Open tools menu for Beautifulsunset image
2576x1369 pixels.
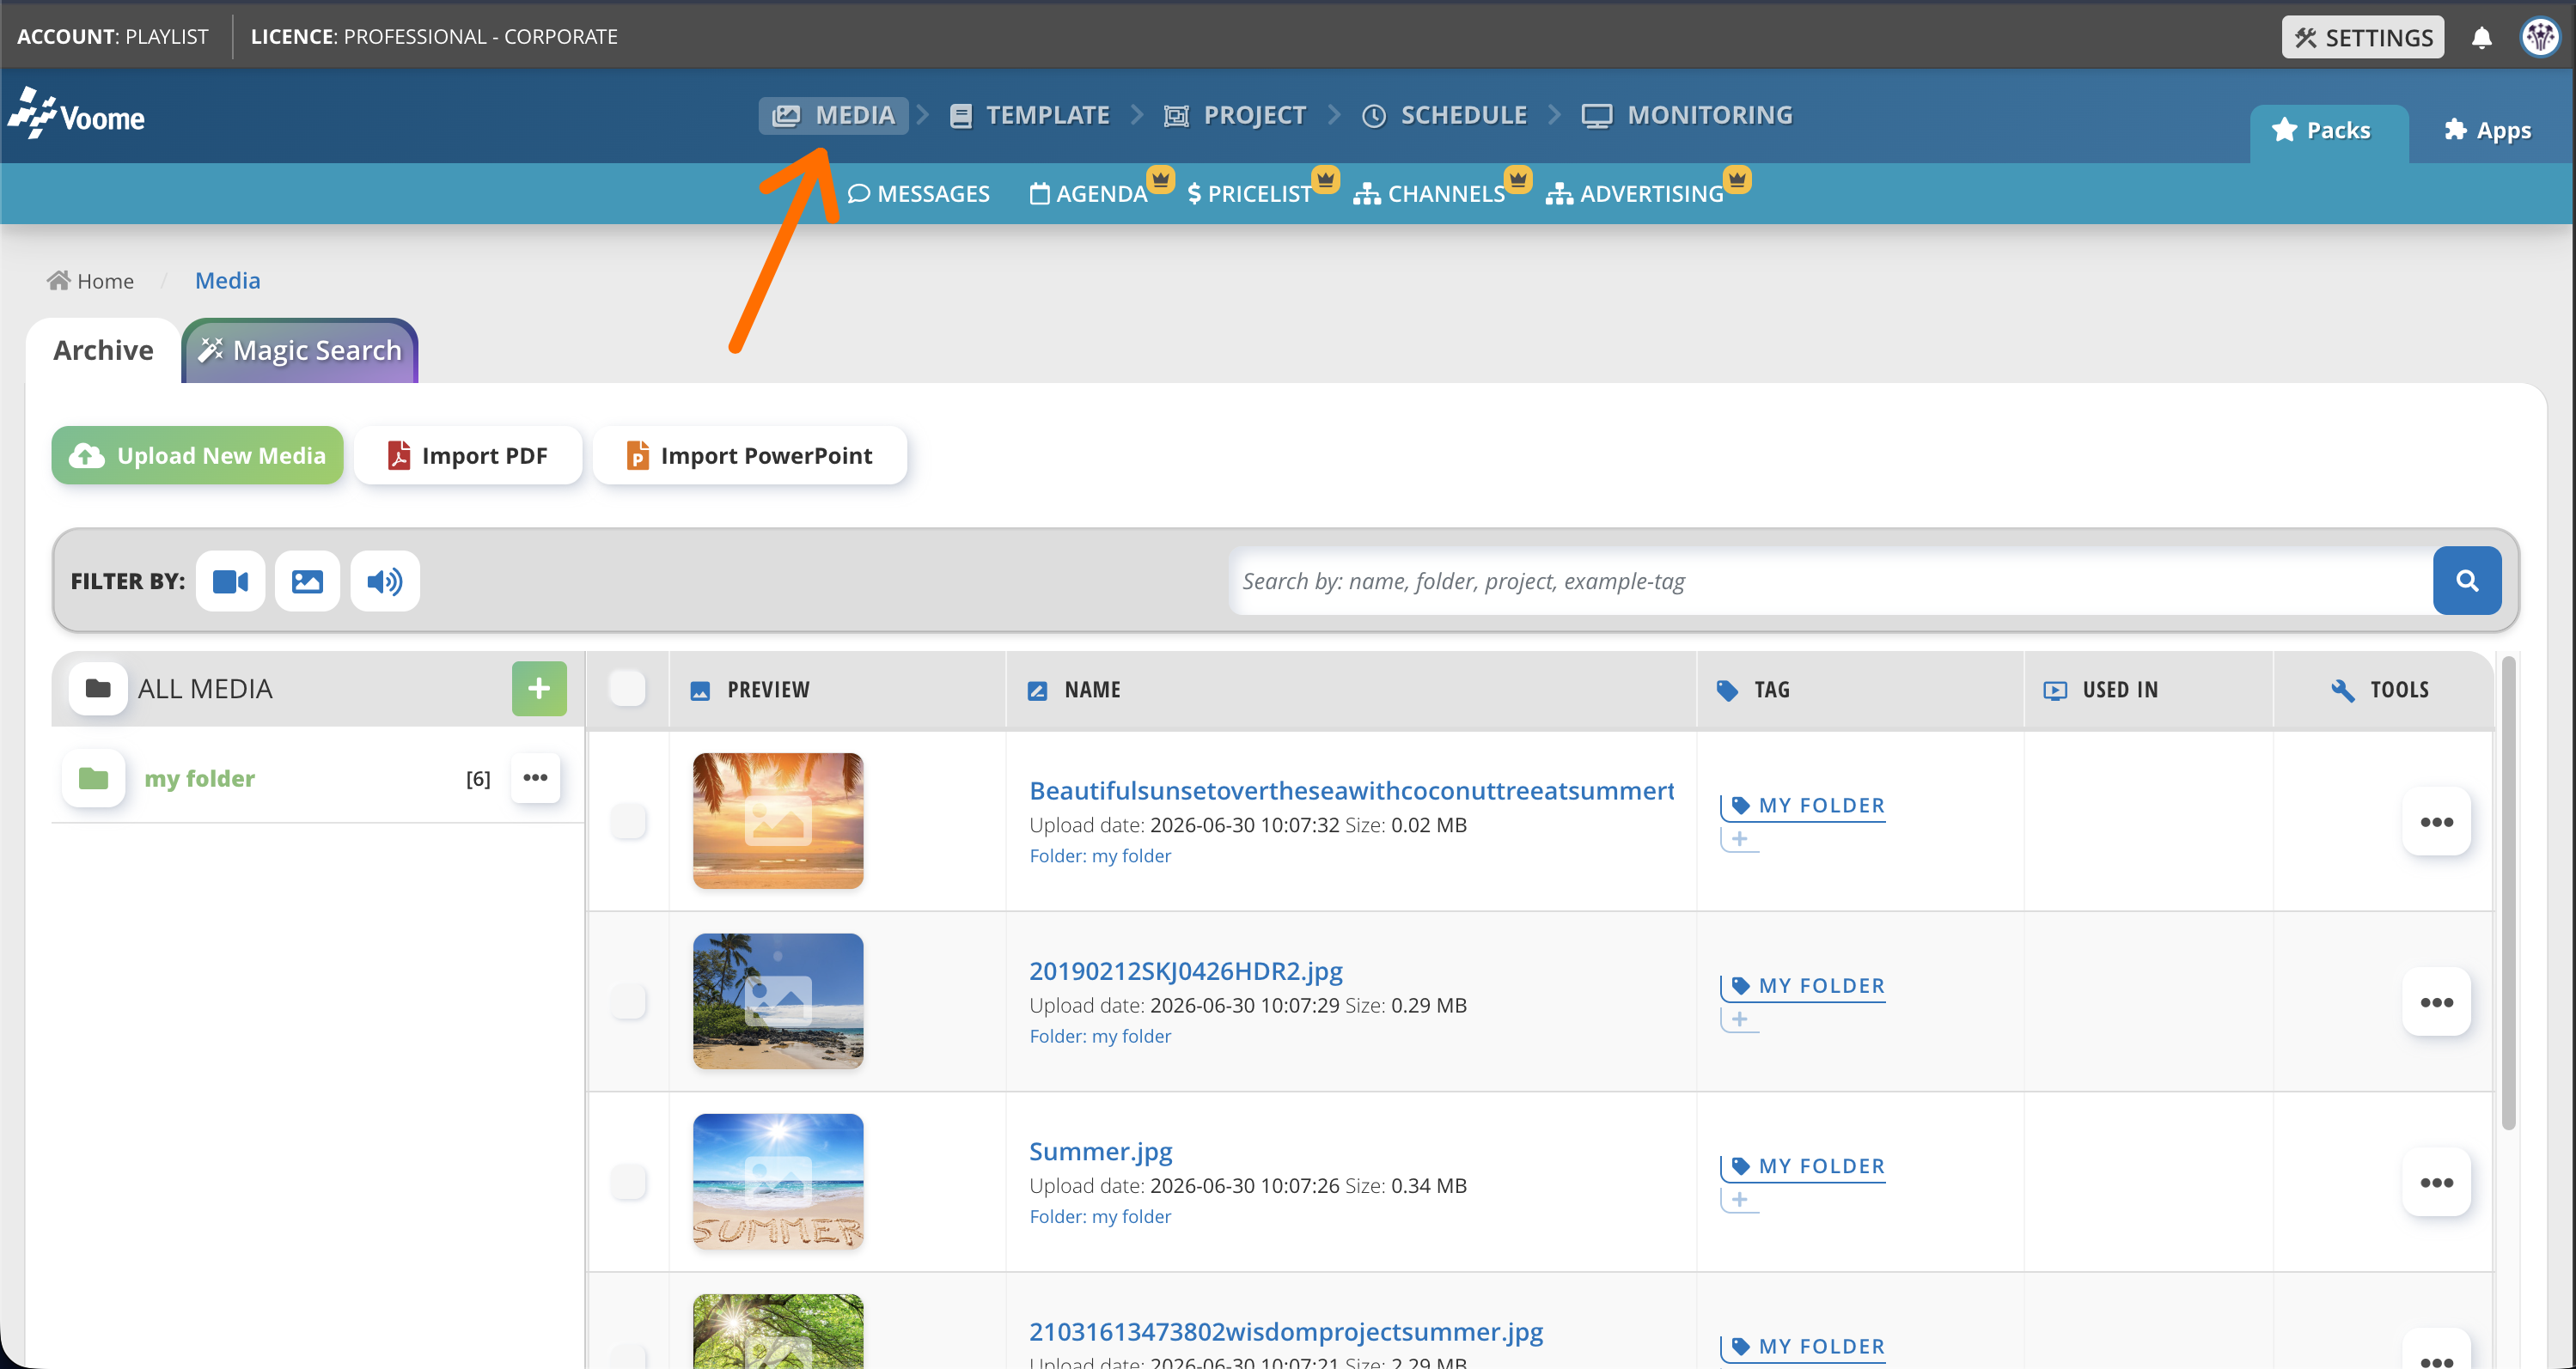[2436, 821]
